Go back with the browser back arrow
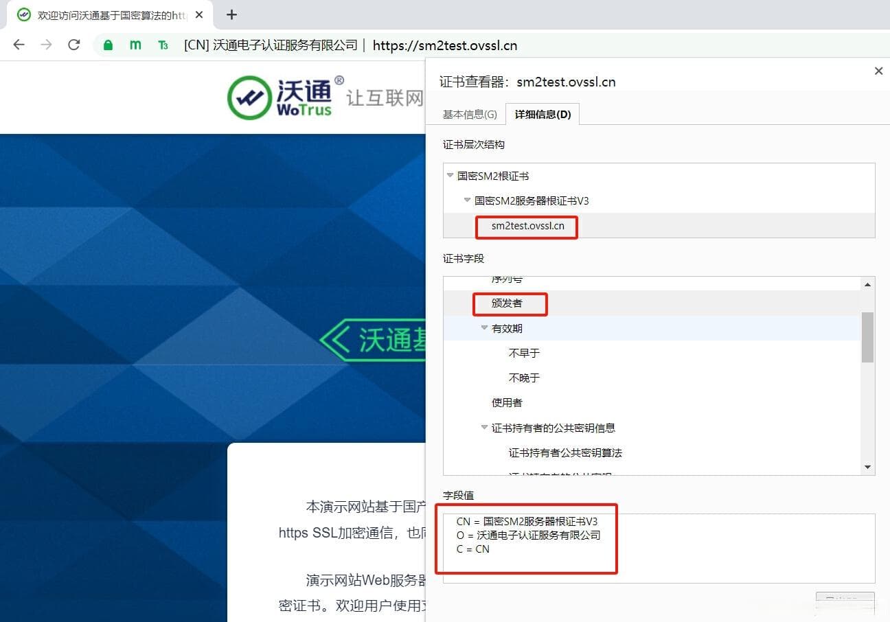 click(x=19, y=45)
